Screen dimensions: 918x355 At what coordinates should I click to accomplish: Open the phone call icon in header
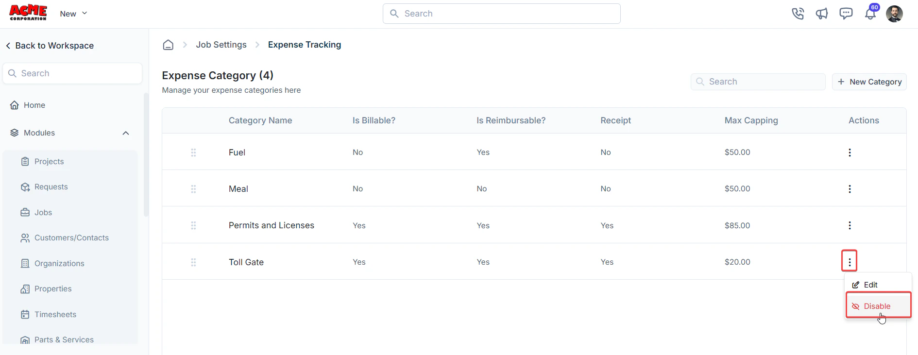(x=798, y=14)
